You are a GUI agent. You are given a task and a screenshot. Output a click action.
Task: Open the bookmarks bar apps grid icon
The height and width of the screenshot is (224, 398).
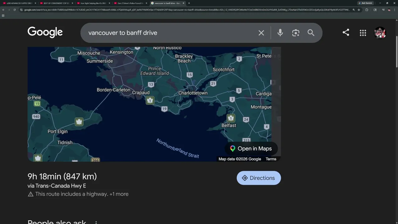point(3,16)
